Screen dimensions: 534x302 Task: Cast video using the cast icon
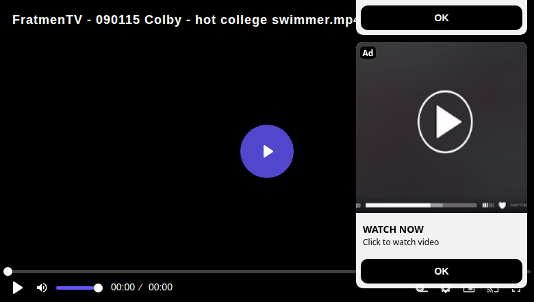[x=493, y=290]
